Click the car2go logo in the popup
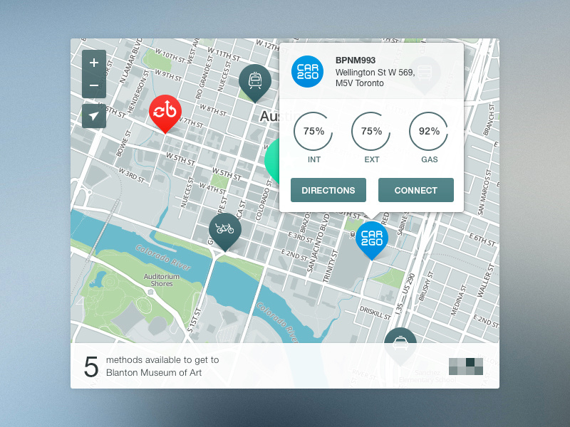Image resolution: width=570 pixels, height=427 pixels. tap(307, 71)
